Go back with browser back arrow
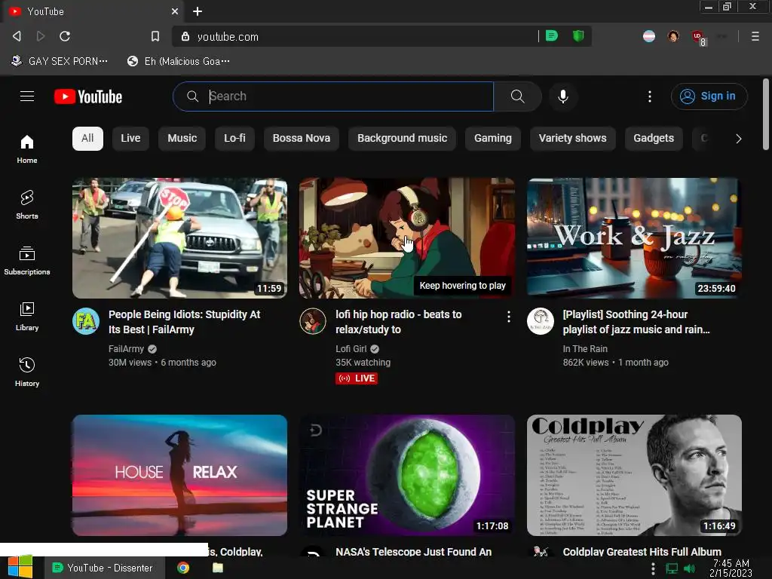Viewport: 772px width, 579px height. pos(17,36)
